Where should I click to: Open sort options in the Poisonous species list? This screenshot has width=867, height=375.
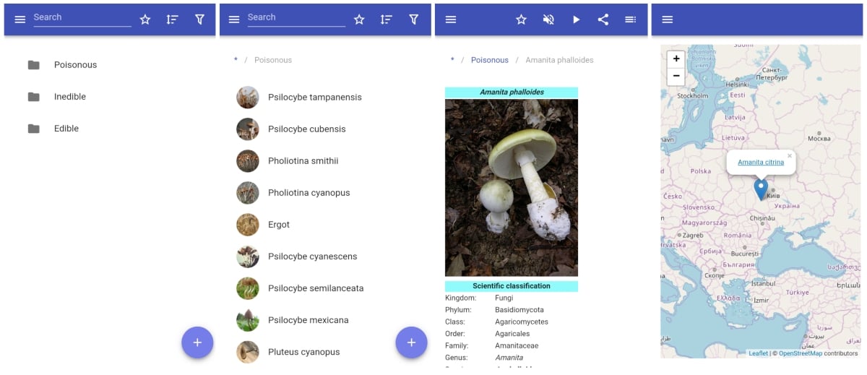pyautogui.click(x=386, y=20)
